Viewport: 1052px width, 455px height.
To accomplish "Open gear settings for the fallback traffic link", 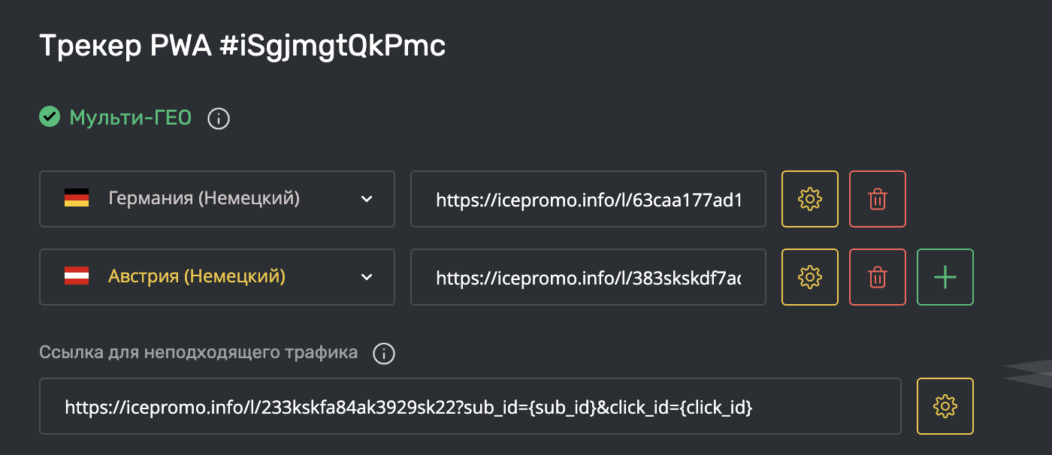I will point(945,406).
